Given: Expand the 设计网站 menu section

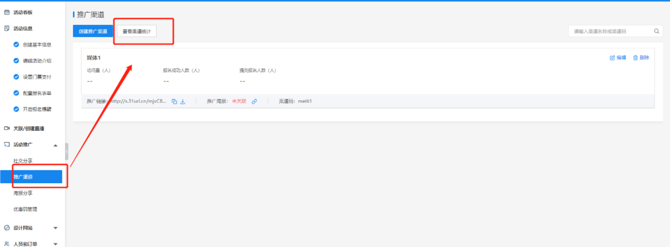Looking at the screenshot, I should (56, 228).
